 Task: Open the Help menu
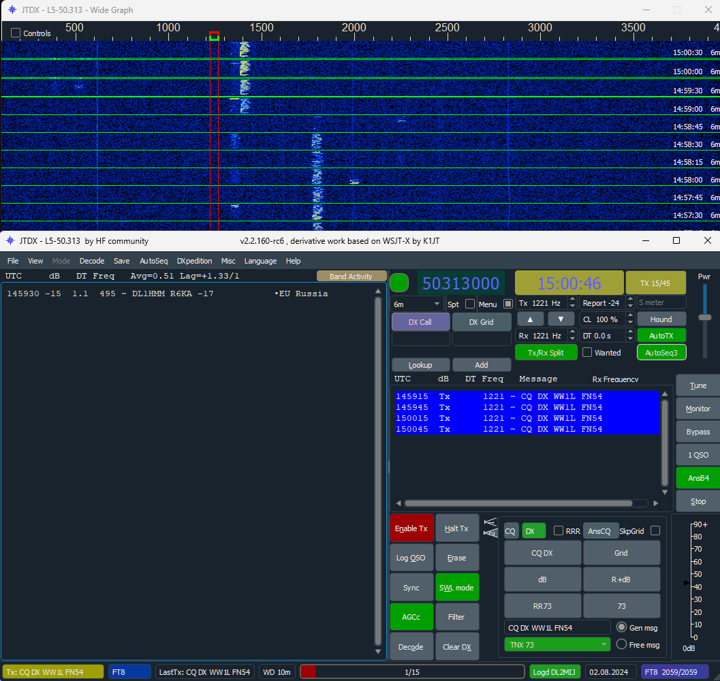pyautogui.click(x=293, y=261)
